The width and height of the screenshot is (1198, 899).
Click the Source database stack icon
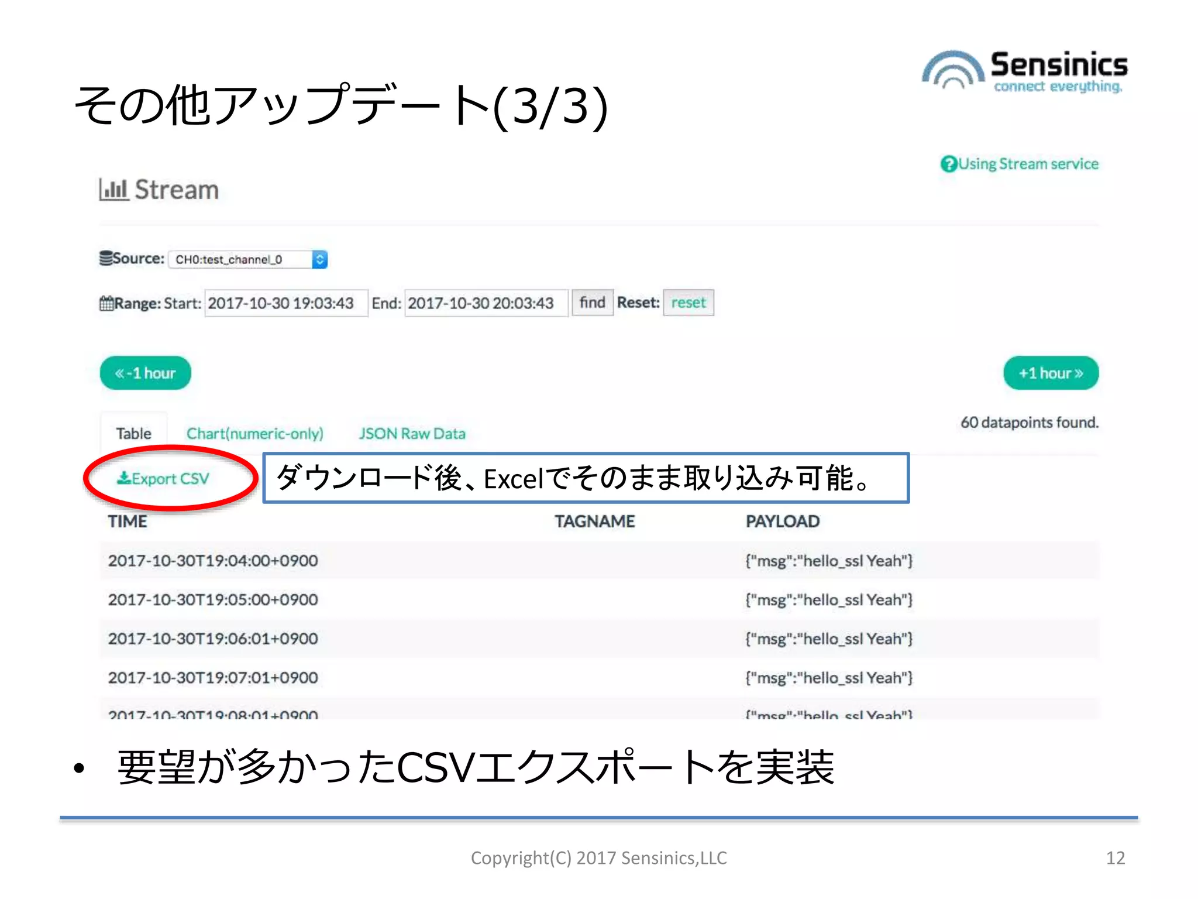tap(106, 258)
